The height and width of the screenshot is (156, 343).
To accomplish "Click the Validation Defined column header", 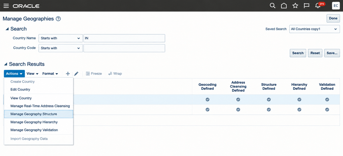I will point(327,86).
